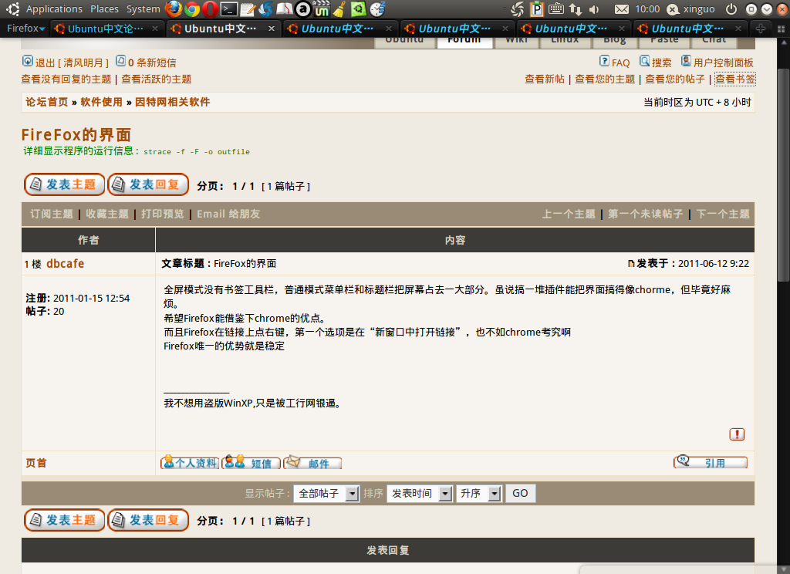Open the xinguo user status menu
The height and width of the screenshot is (574, 790).
(691, 9)
